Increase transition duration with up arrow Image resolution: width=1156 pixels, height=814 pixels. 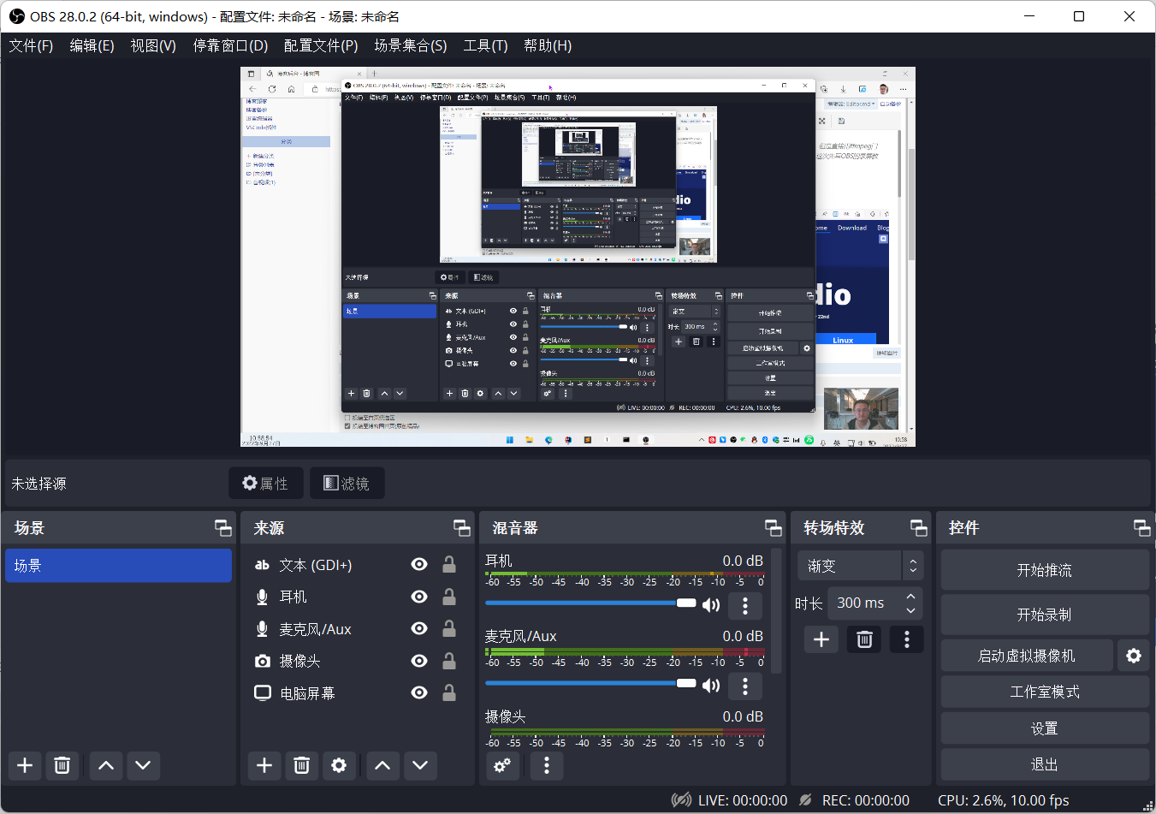[911, 596]
